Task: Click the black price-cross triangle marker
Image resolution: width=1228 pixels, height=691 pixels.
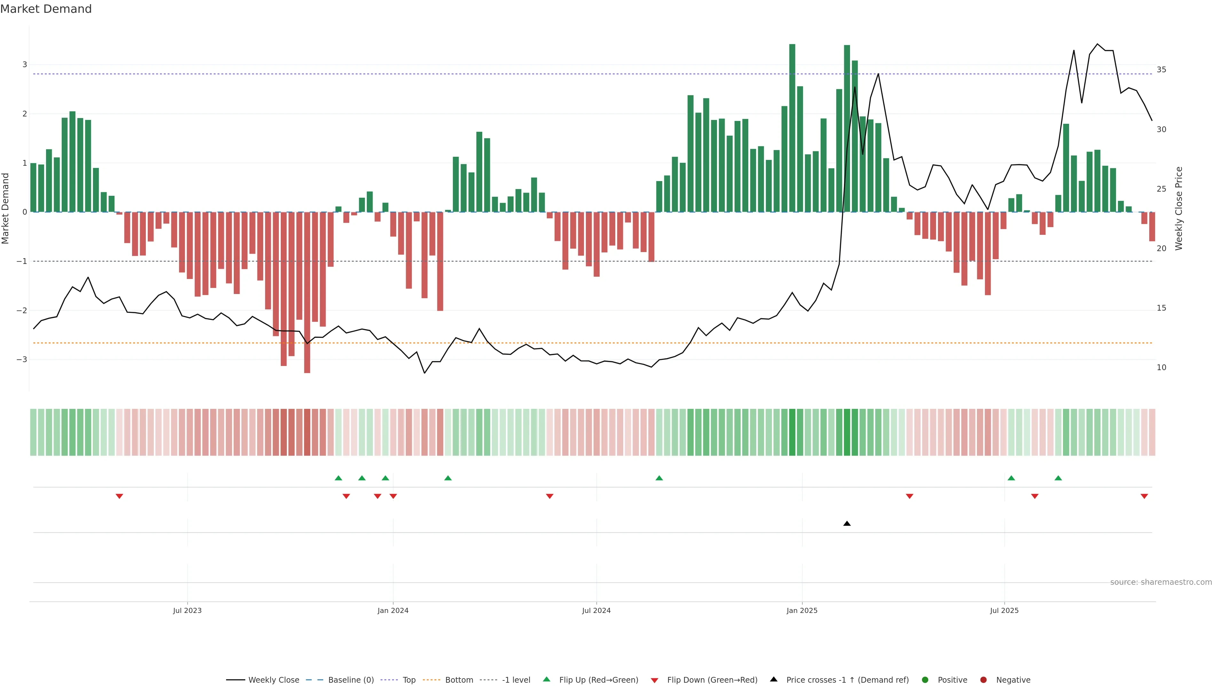Action: [x=846, y=524]
